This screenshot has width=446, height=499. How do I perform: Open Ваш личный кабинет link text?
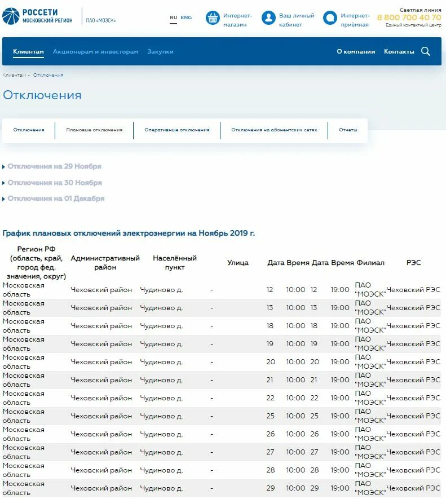click(x=297, y=20)
